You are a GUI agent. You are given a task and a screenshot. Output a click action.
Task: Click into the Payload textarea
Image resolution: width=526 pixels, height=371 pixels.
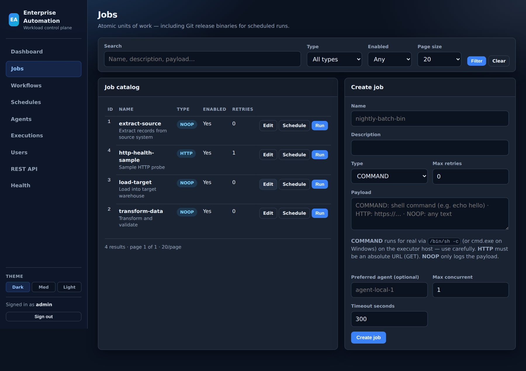pos(430,214)
